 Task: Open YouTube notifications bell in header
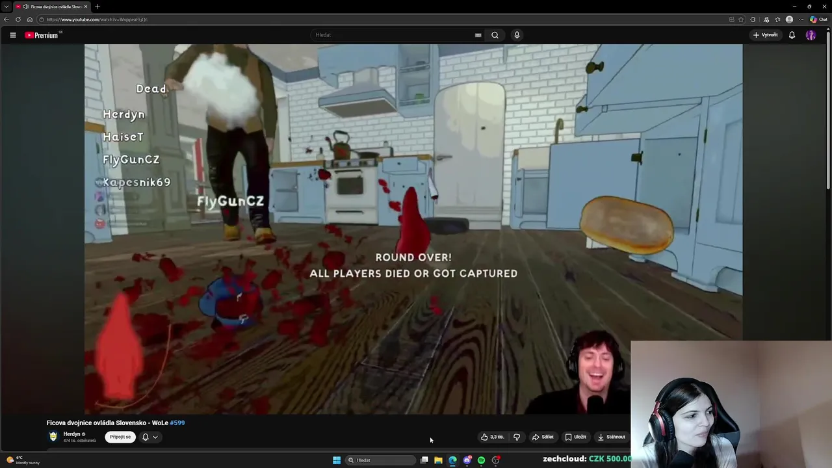tap(792, 35)
